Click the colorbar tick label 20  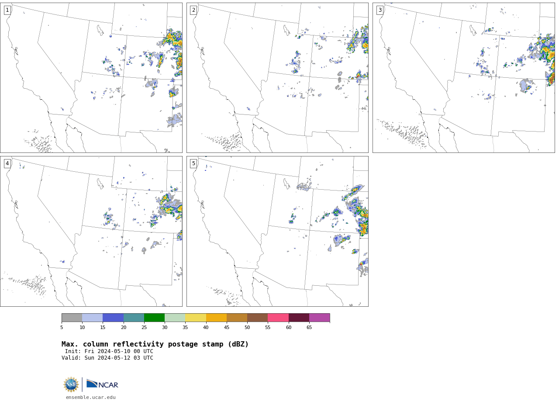tap(124, 327)
